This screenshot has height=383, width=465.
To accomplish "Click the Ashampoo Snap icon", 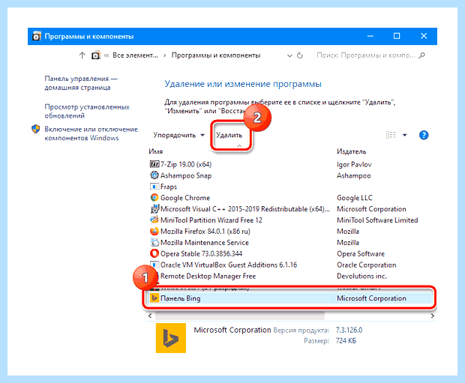I will click(x=154, y=175).
